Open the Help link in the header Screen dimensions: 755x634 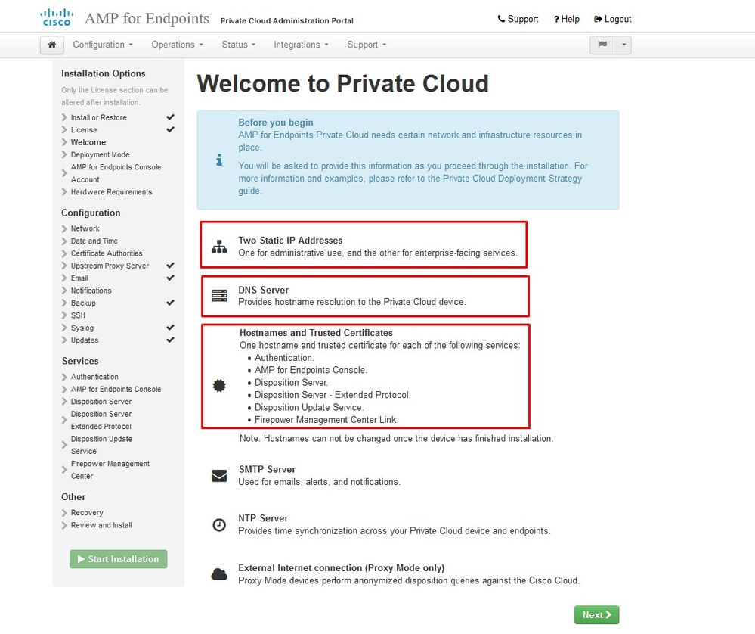click(566, 19)
